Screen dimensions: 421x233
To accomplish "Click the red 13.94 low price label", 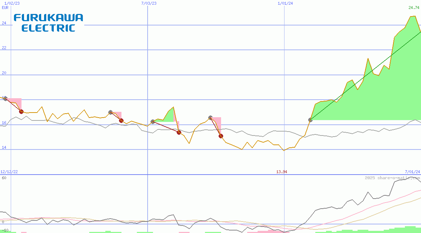I will (x=282, y=172).
